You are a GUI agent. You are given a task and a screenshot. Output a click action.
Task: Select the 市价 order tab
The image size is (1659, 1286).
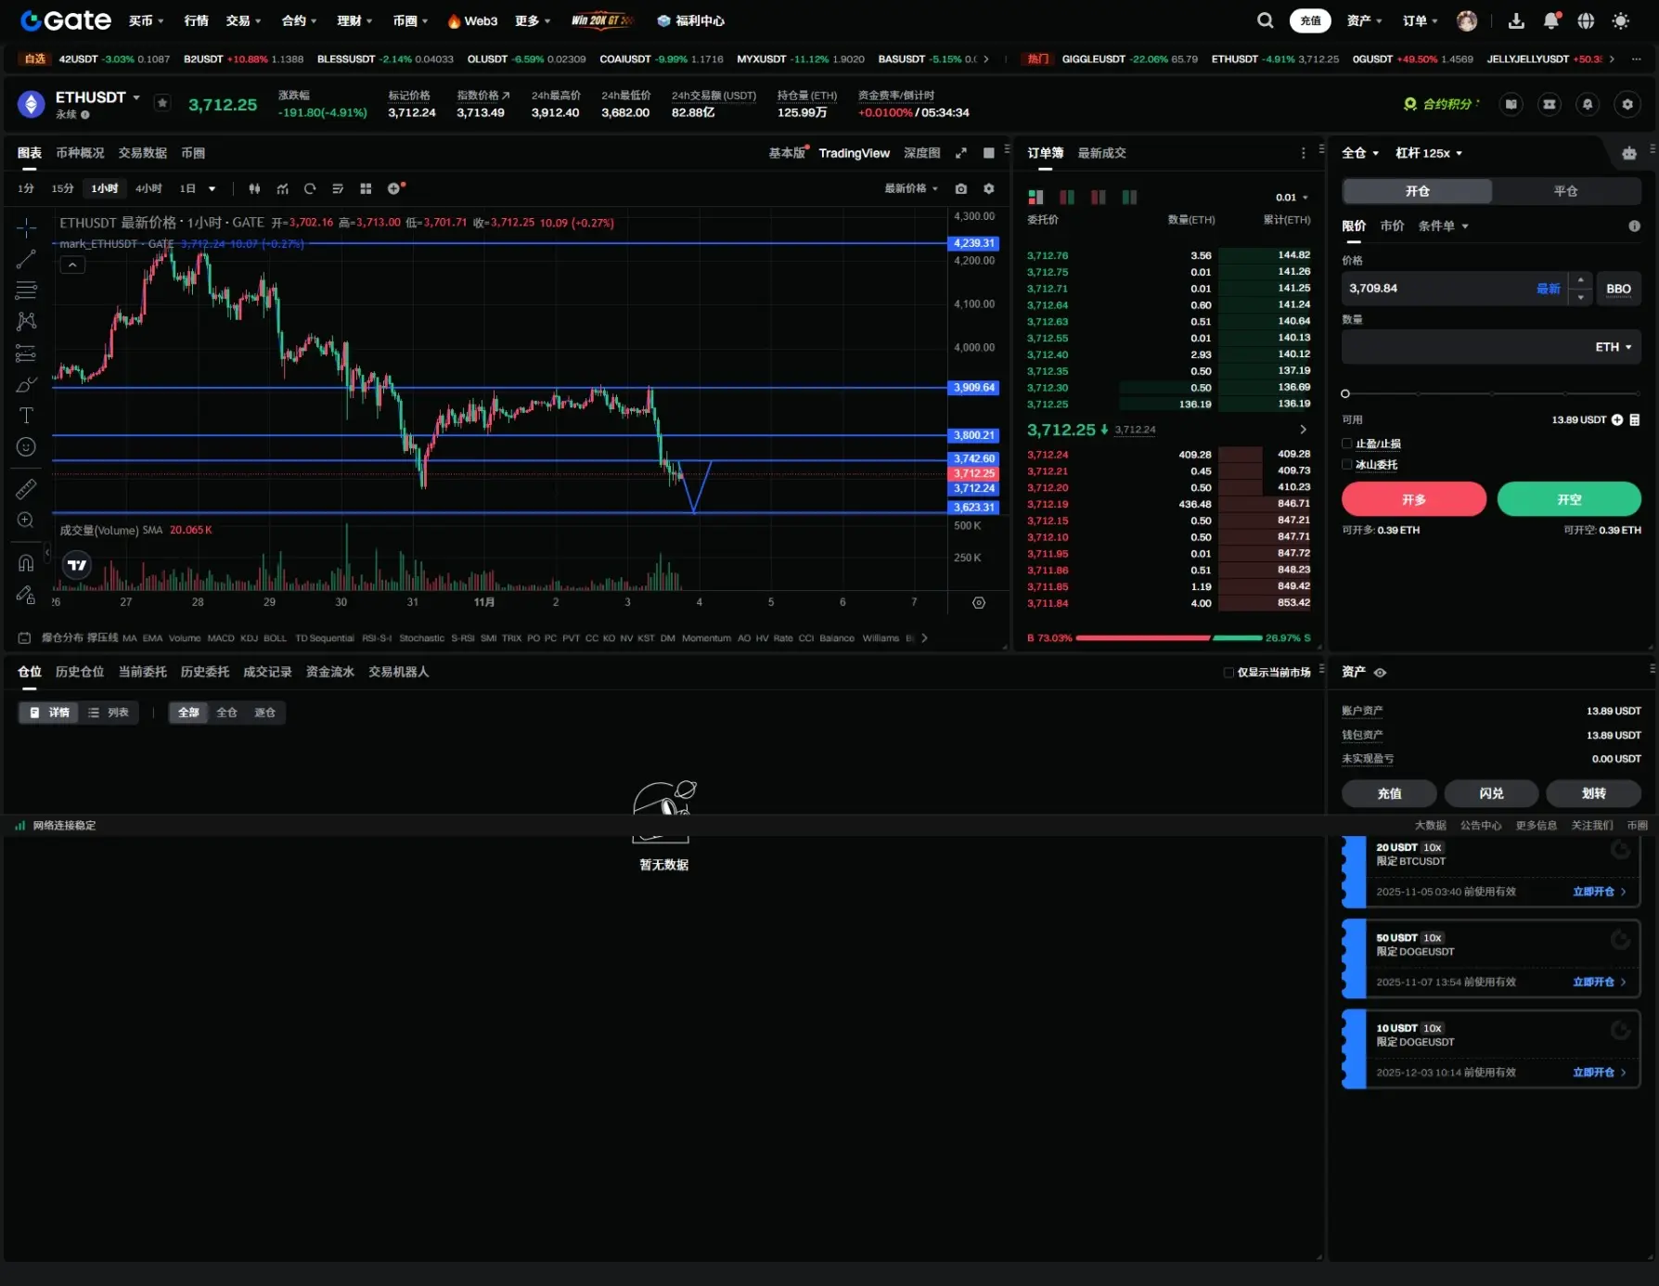click(1393, 225)
